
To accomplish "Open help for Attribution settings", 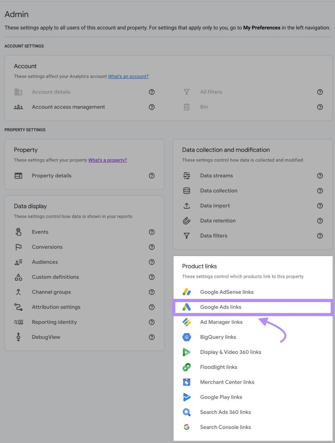I will click(152, 307).
